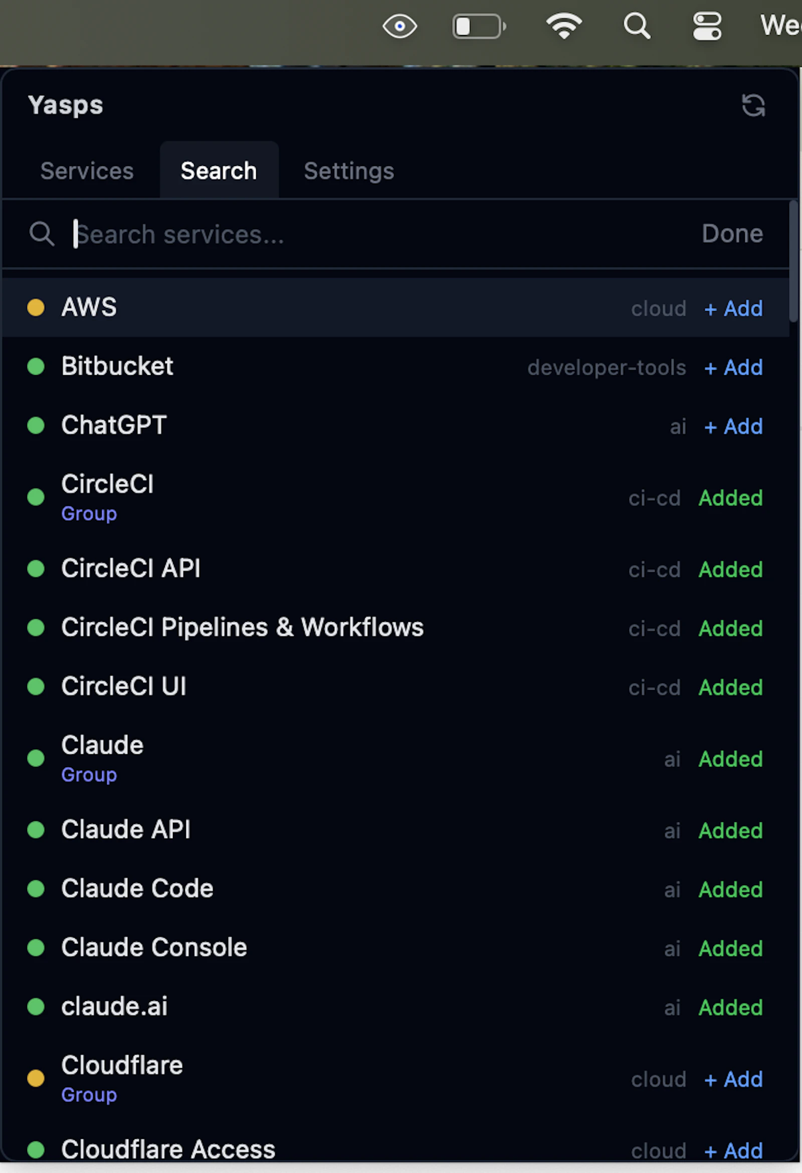Switch to the Services tab
802x1173 pixels.
coord(87,171)
